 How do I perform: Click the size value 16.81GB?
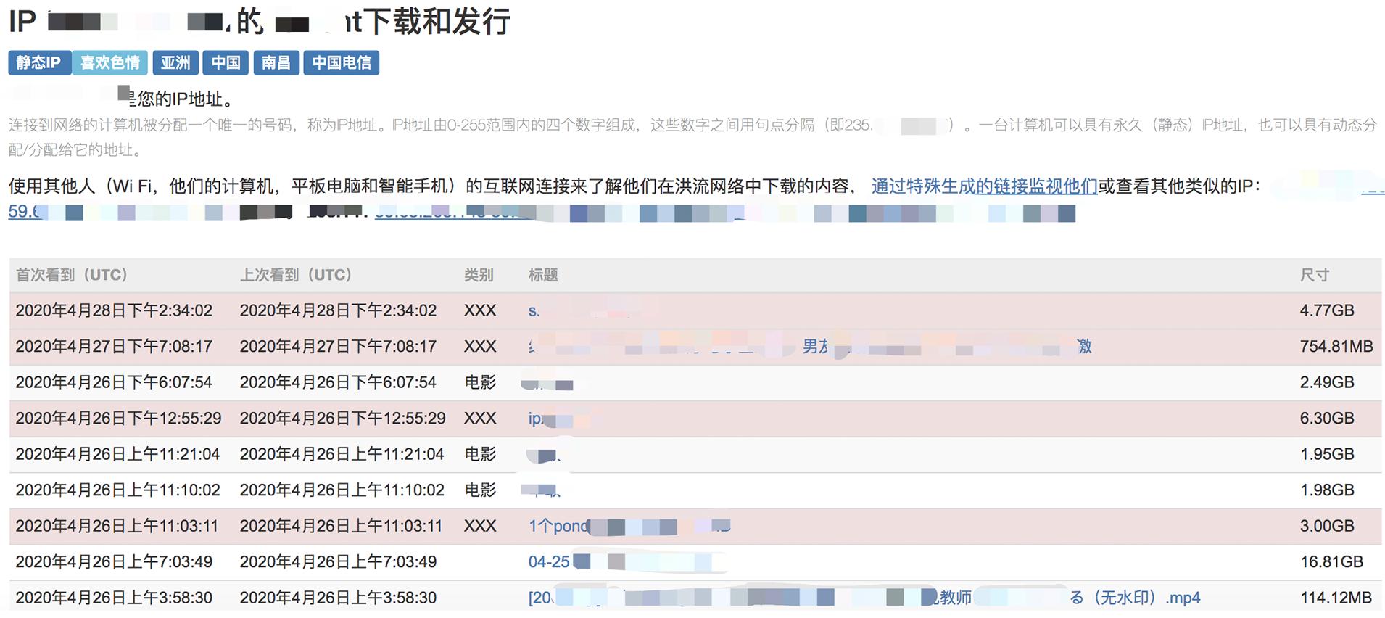[1332, 561]
